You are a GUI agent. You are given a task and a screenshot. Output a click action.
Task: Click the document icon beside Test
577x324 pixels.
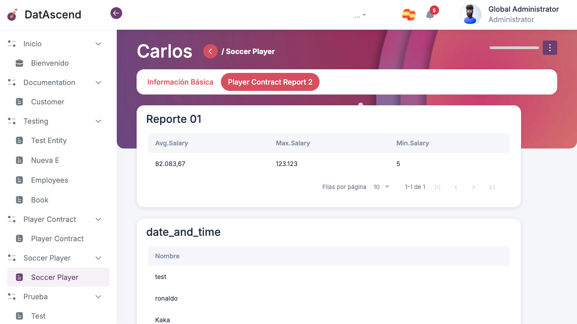[19, 316]
